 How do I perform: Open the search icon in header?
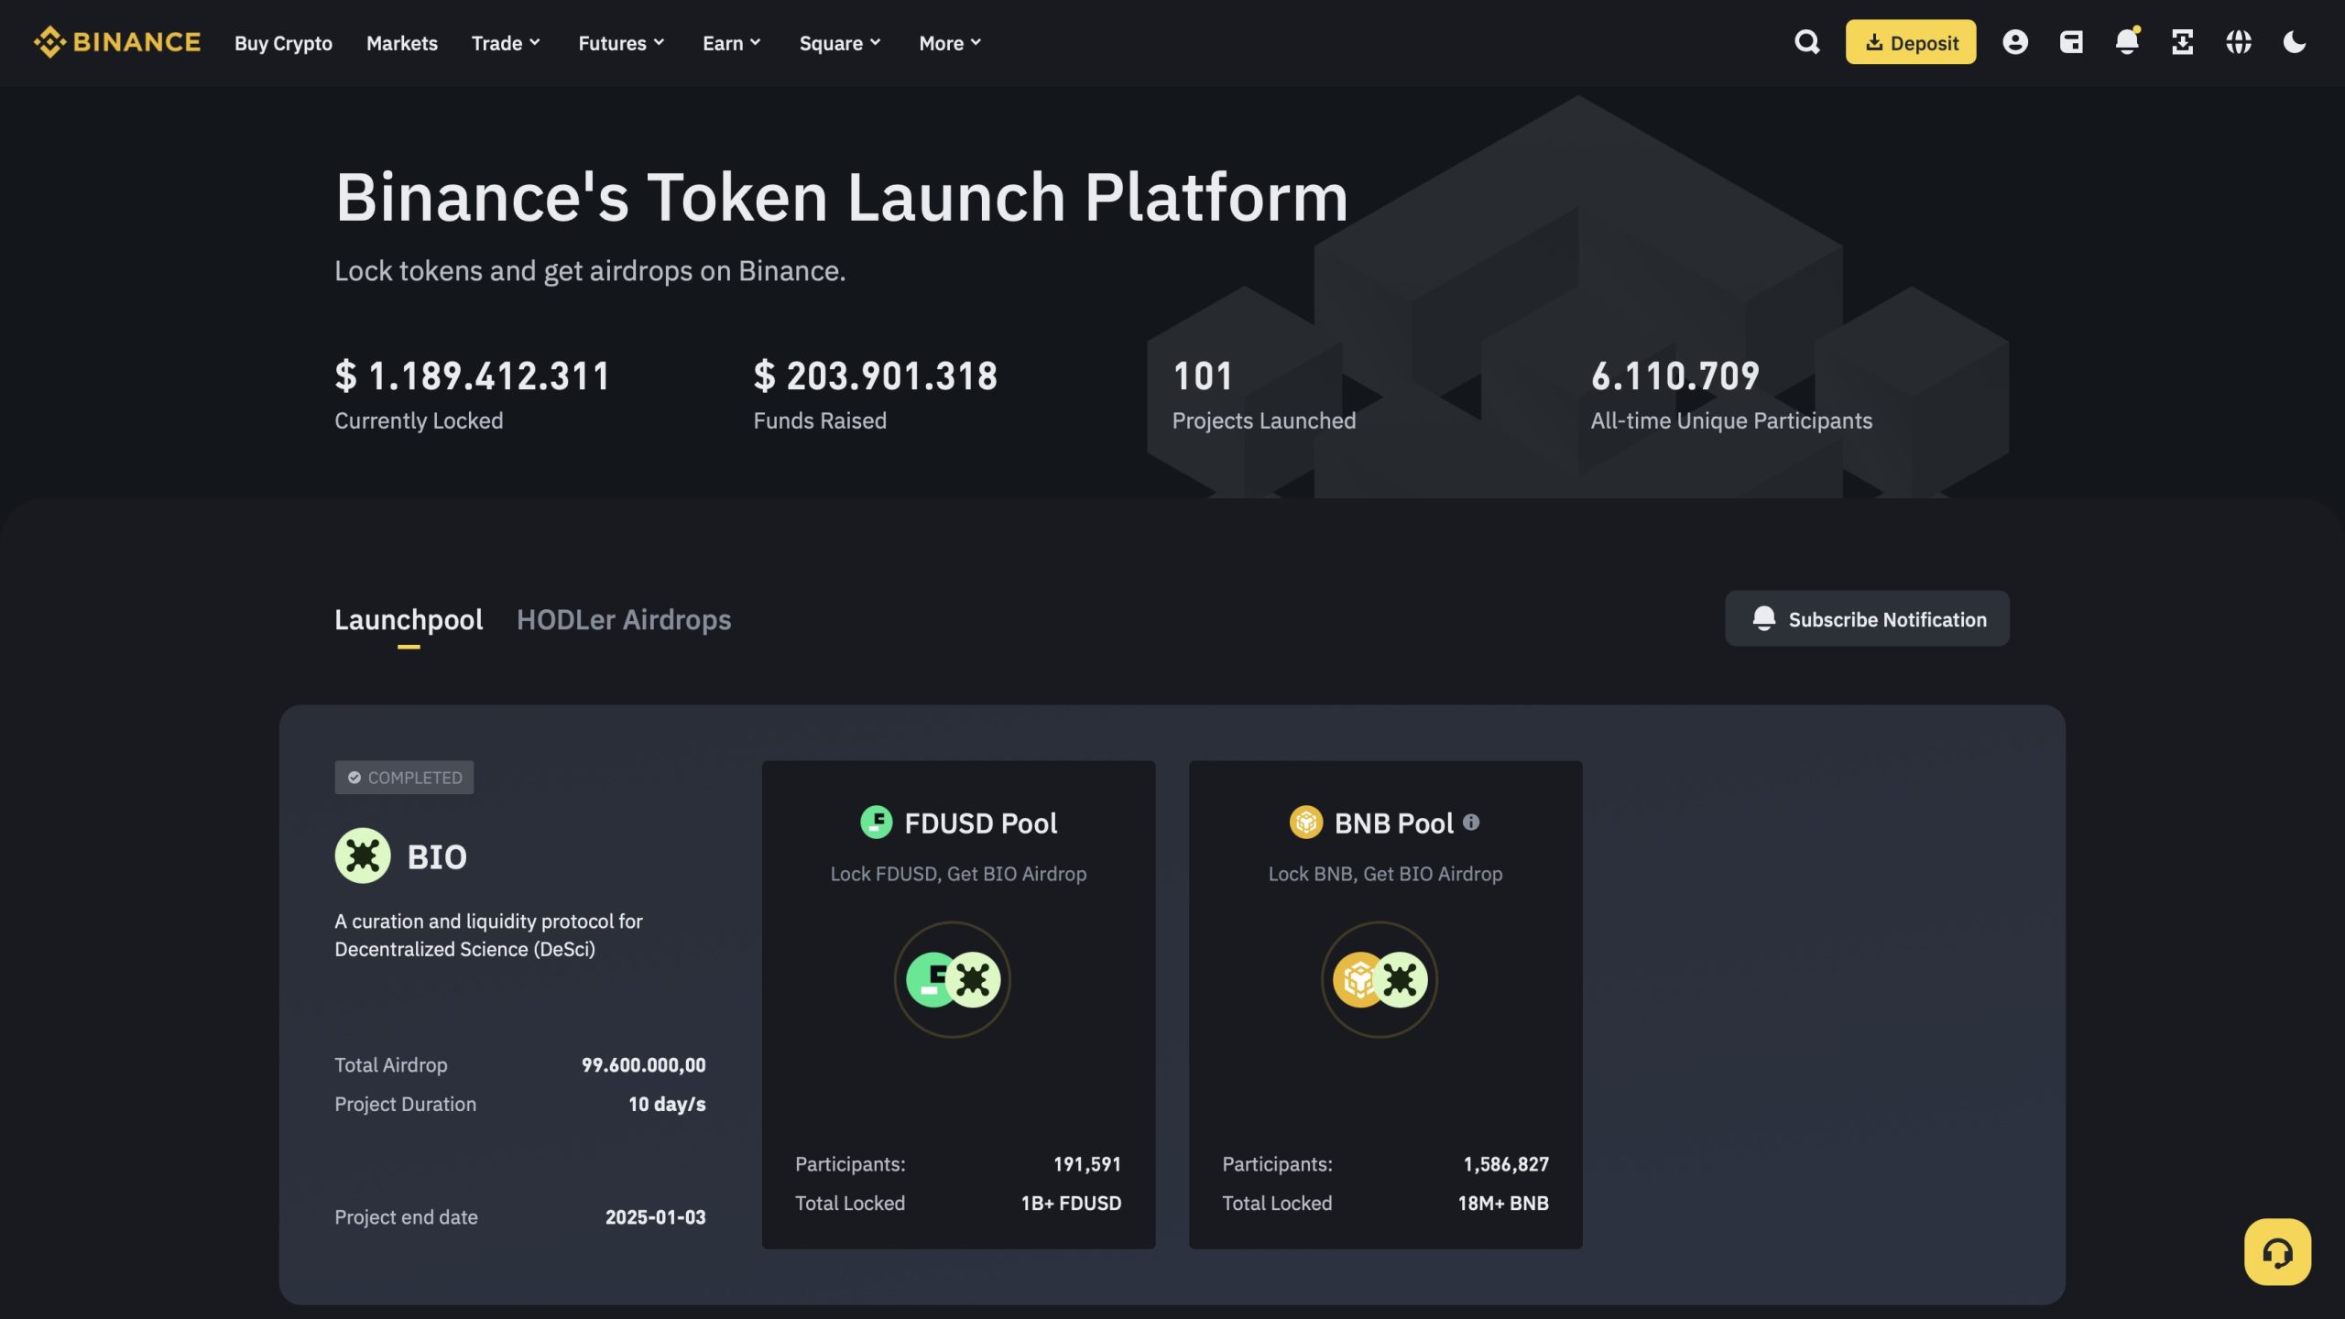(x=1806, y=42)
